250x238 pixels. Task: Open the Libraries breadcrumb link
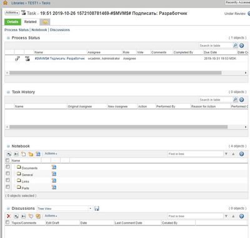click(18, 3)
